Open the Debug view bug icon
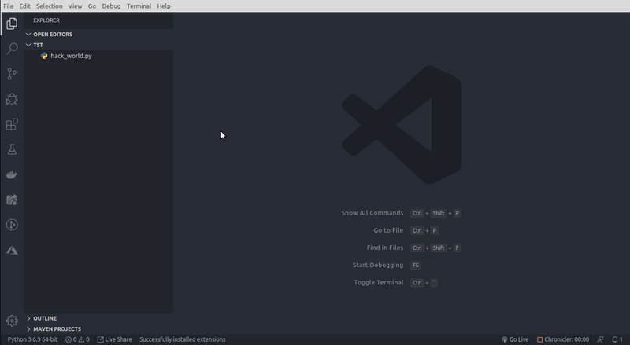630x345 pixels. 12,99
